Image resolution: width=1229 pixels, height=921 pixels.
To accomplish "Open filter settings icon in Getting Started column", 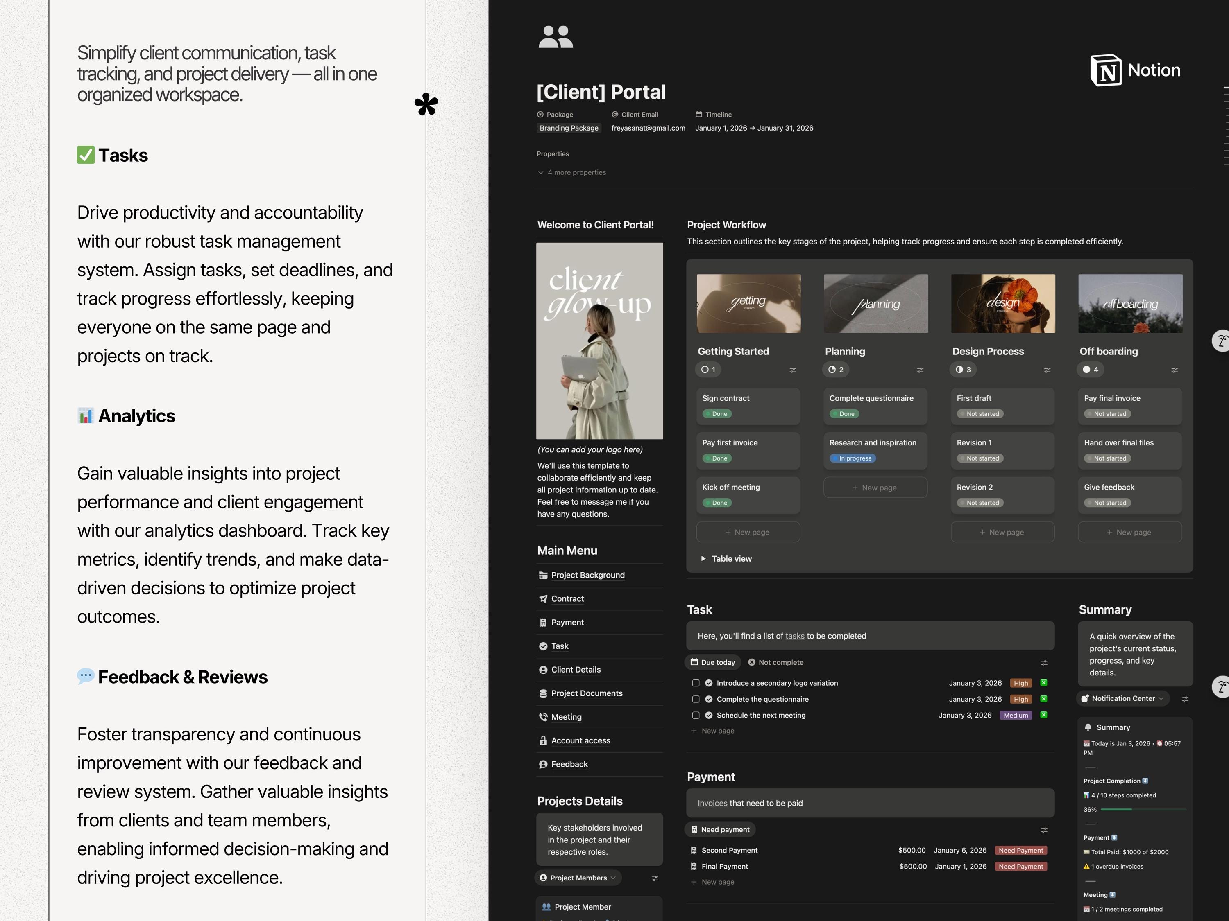I will click(793, 370).
